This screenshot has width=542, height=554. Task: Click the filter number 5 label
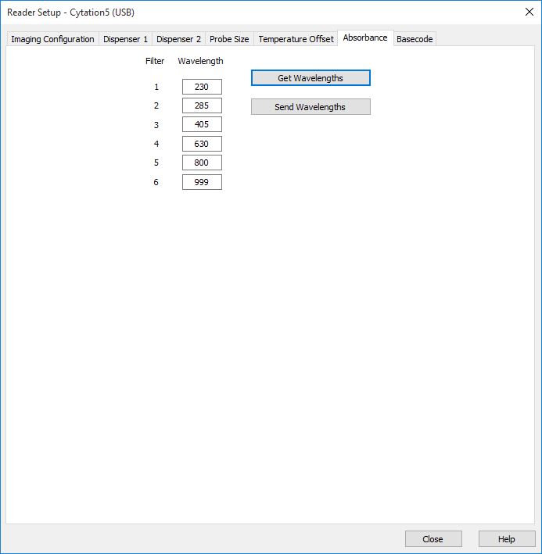pos(156,163)
